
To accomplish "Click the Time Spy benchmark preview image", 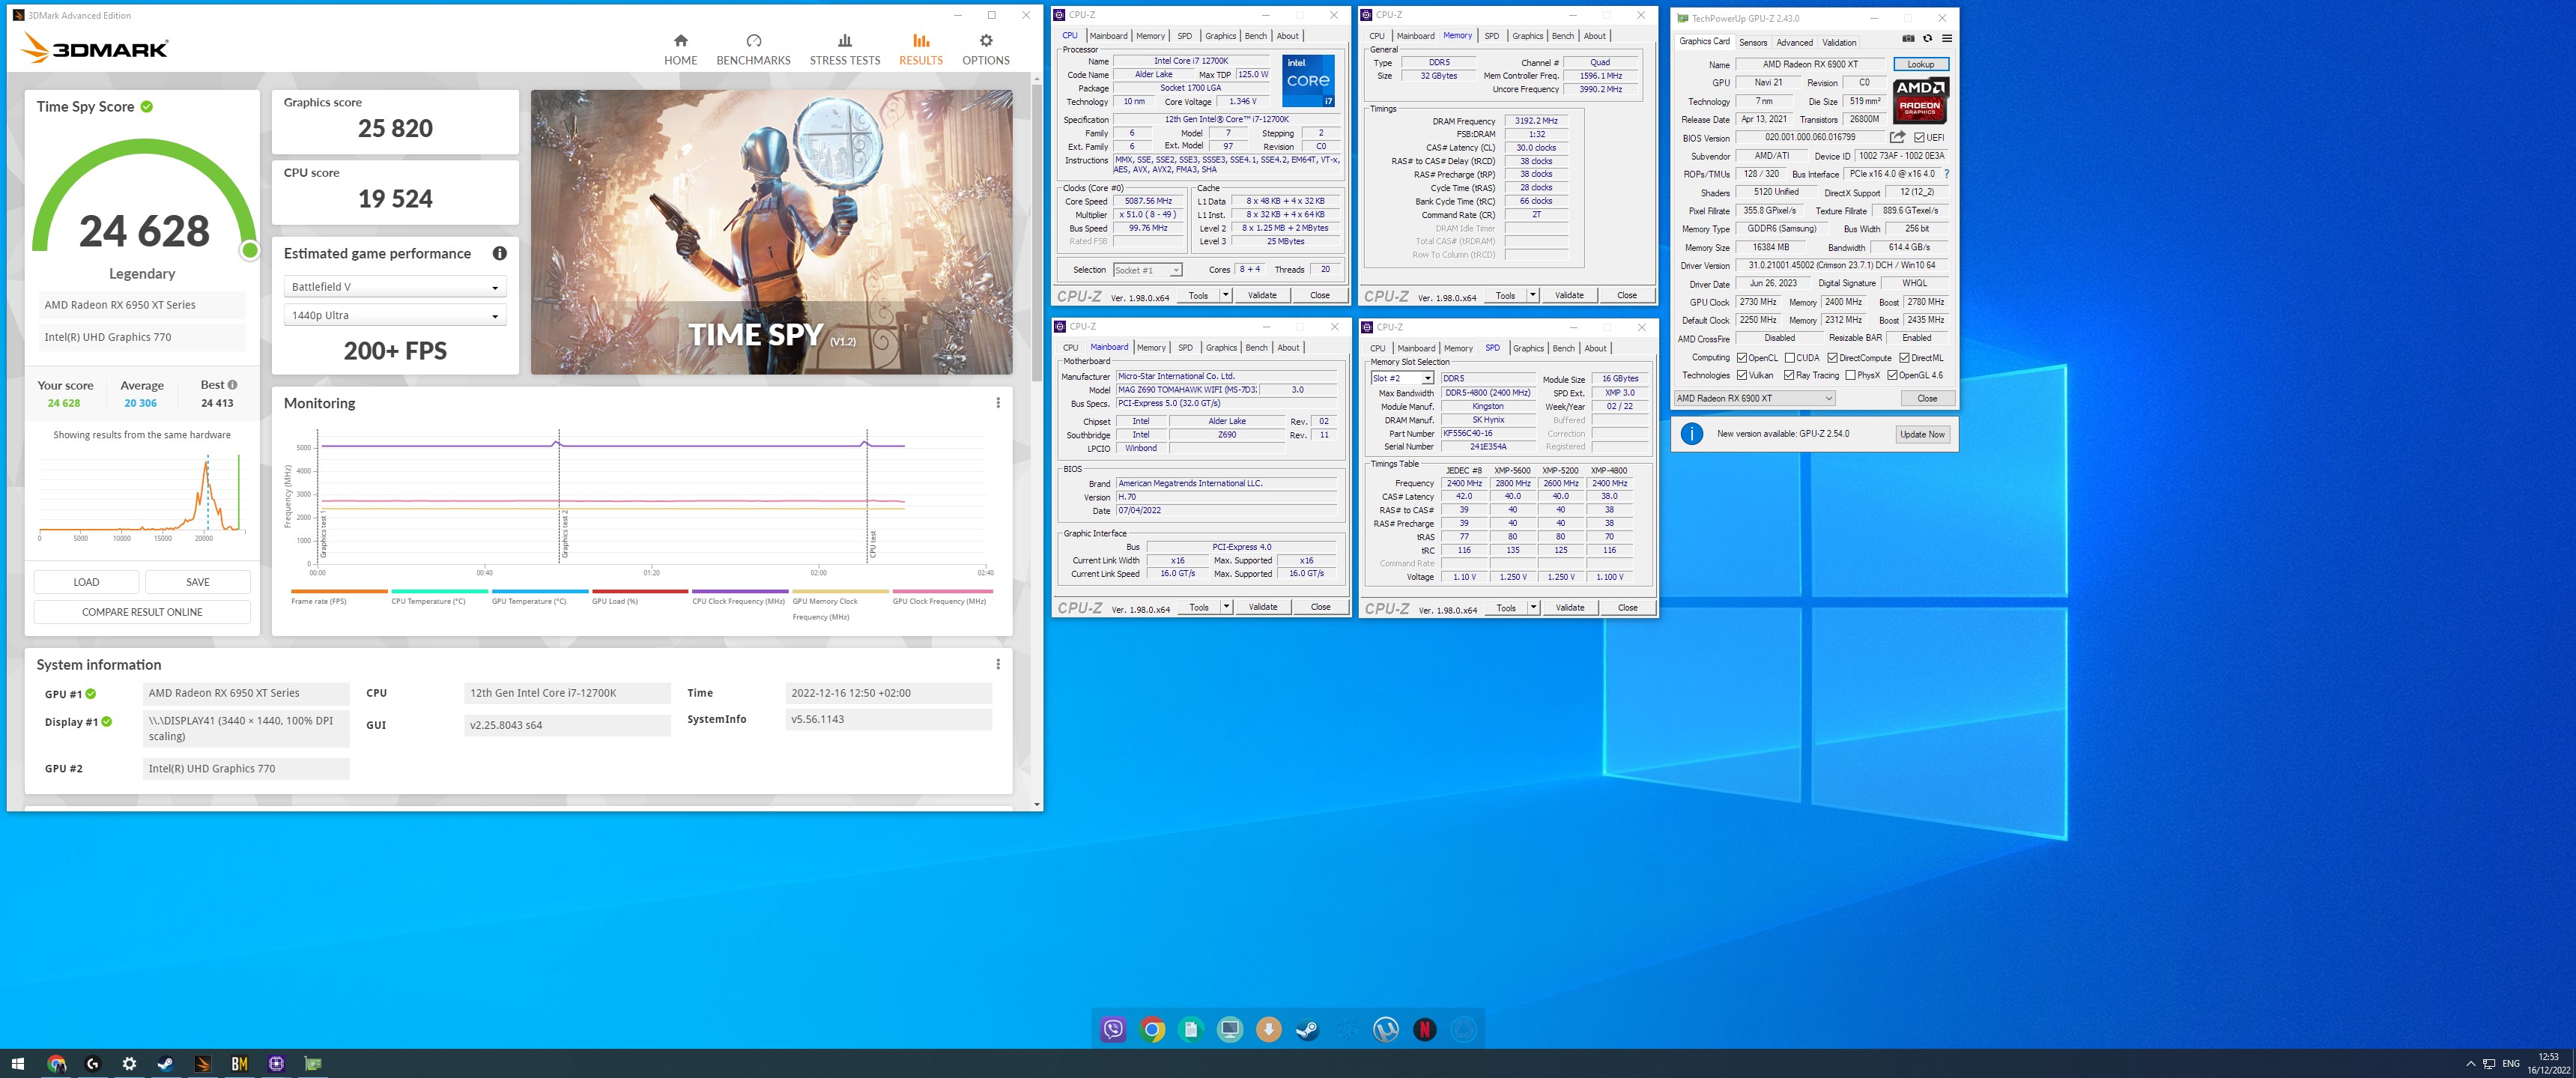I will [x=771, y=232].
